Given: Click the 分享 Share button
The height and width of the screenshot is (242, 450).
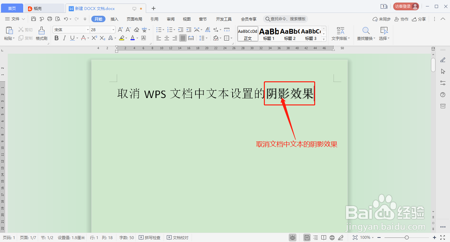Looking at the screenshot, I should click(419, 19).
